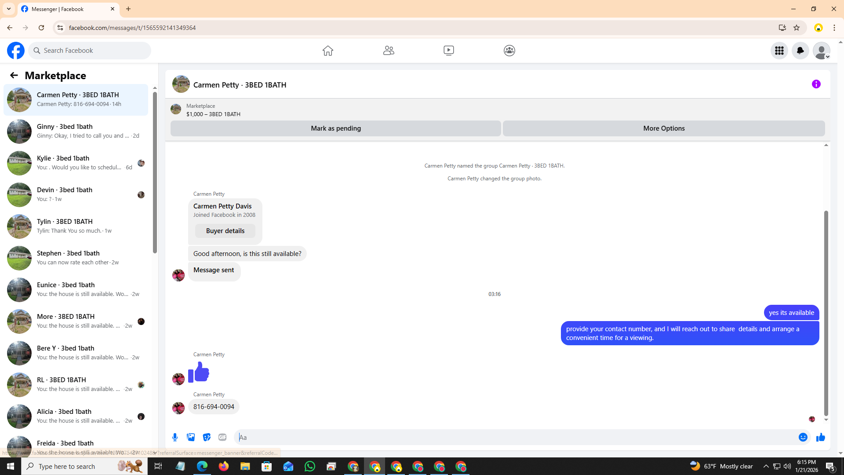Go to the Facebook Home tab
The width and height of the screenshot is (844, 475).
coord(327,51)
